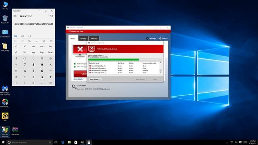The height and width of the screenshot is (145, 258).
Task: Select the MALWARE folder desktop icon
Action: tap(5, 47)
